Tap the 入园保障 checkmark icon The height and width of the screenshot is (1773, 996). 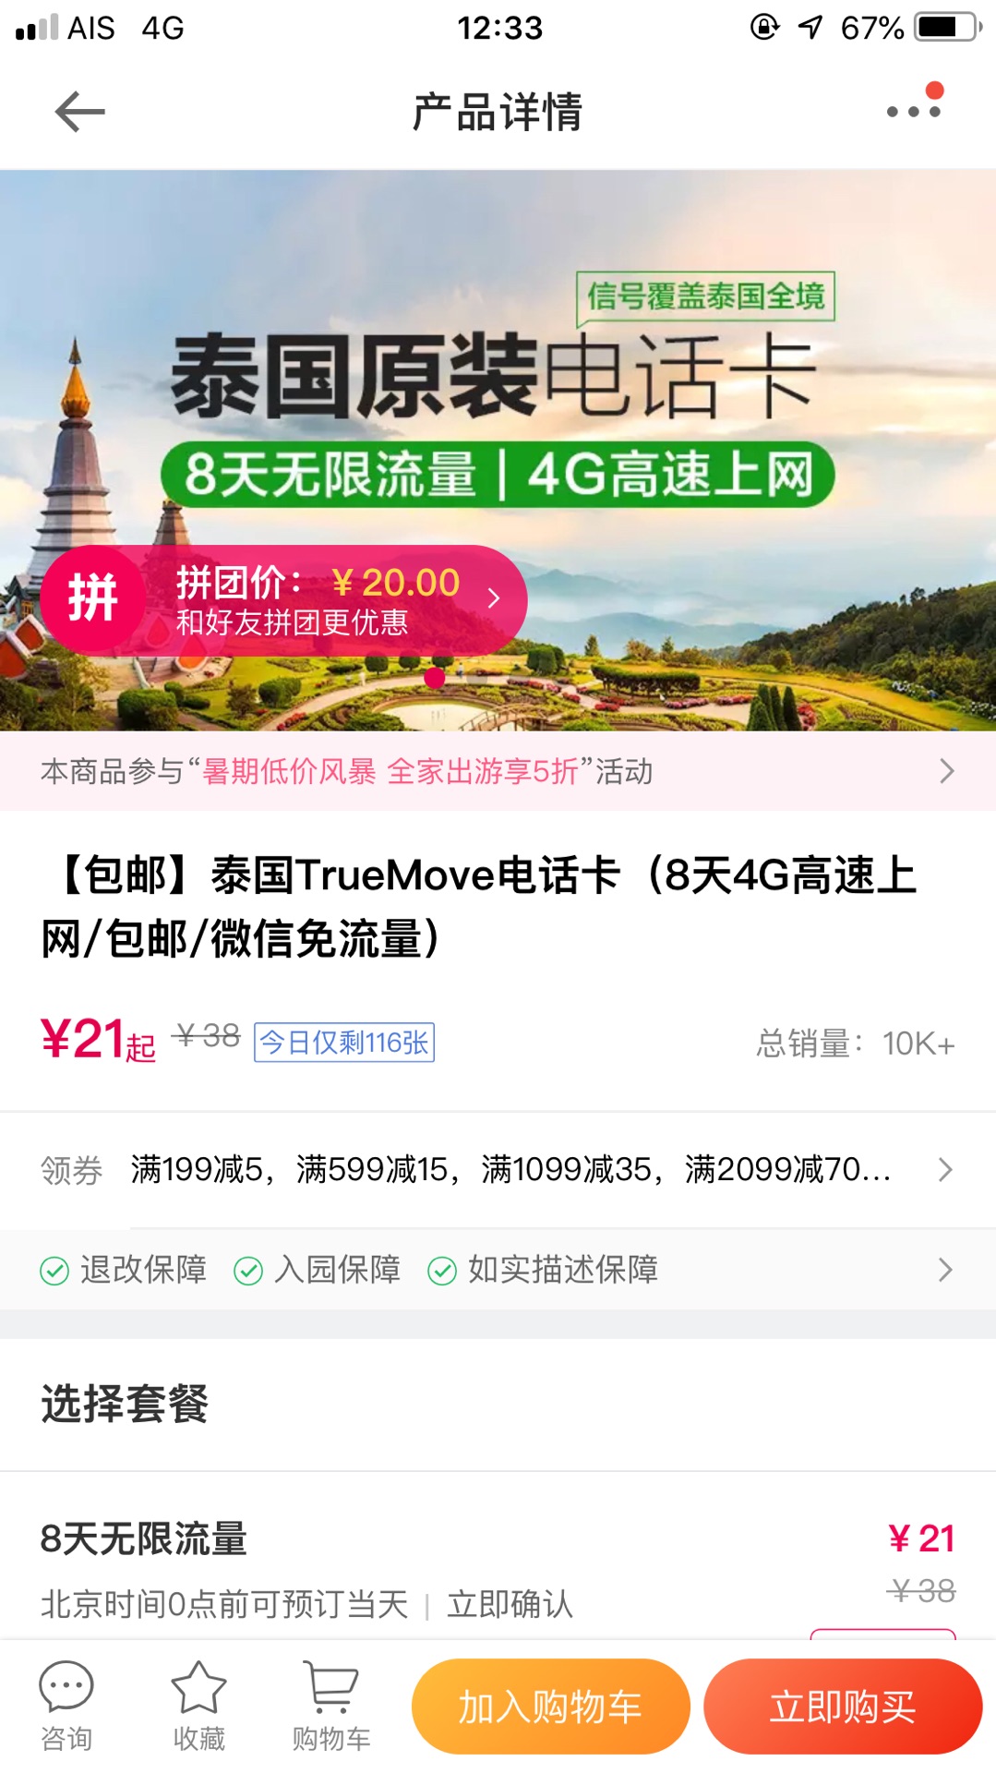(248, 1271)
